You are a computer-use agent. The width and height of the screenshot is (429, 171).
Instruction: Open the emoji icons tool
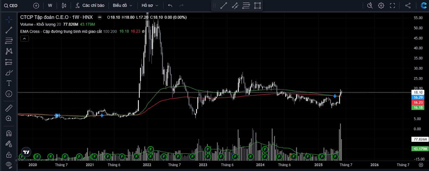[x=9, y=94]
